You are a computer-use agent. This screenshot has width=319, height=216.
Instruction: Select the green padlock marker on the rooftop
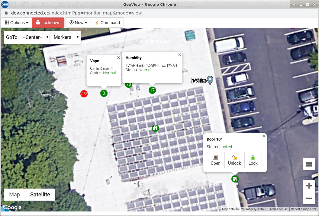(155, 128)
